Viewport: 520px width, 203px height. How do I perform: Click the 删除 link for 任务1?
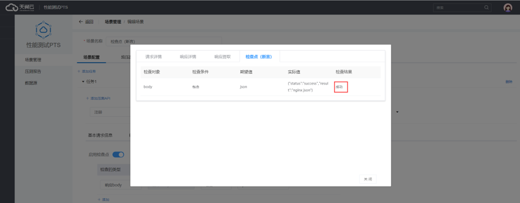pyautogui.click(x=509, y=81)
